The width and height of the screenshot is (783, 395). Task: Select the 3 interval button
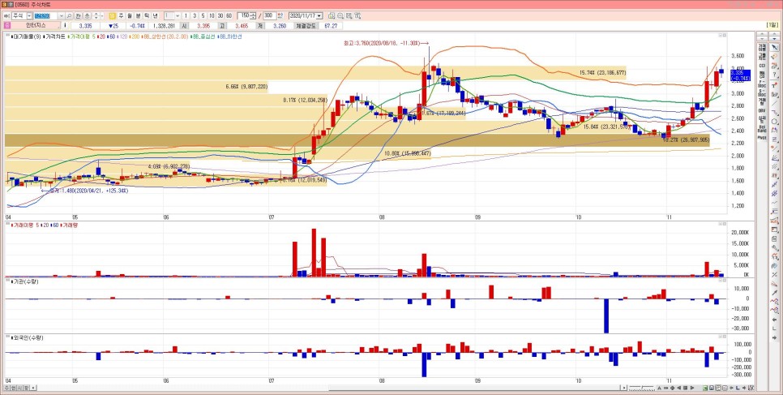(x=195, y=15)
